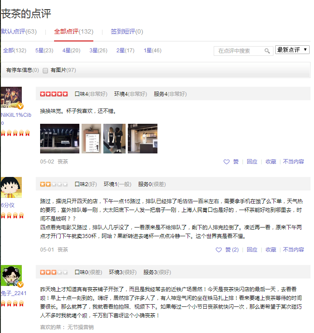Click the magnifier search icon in review search

click(x=267, y=51)
